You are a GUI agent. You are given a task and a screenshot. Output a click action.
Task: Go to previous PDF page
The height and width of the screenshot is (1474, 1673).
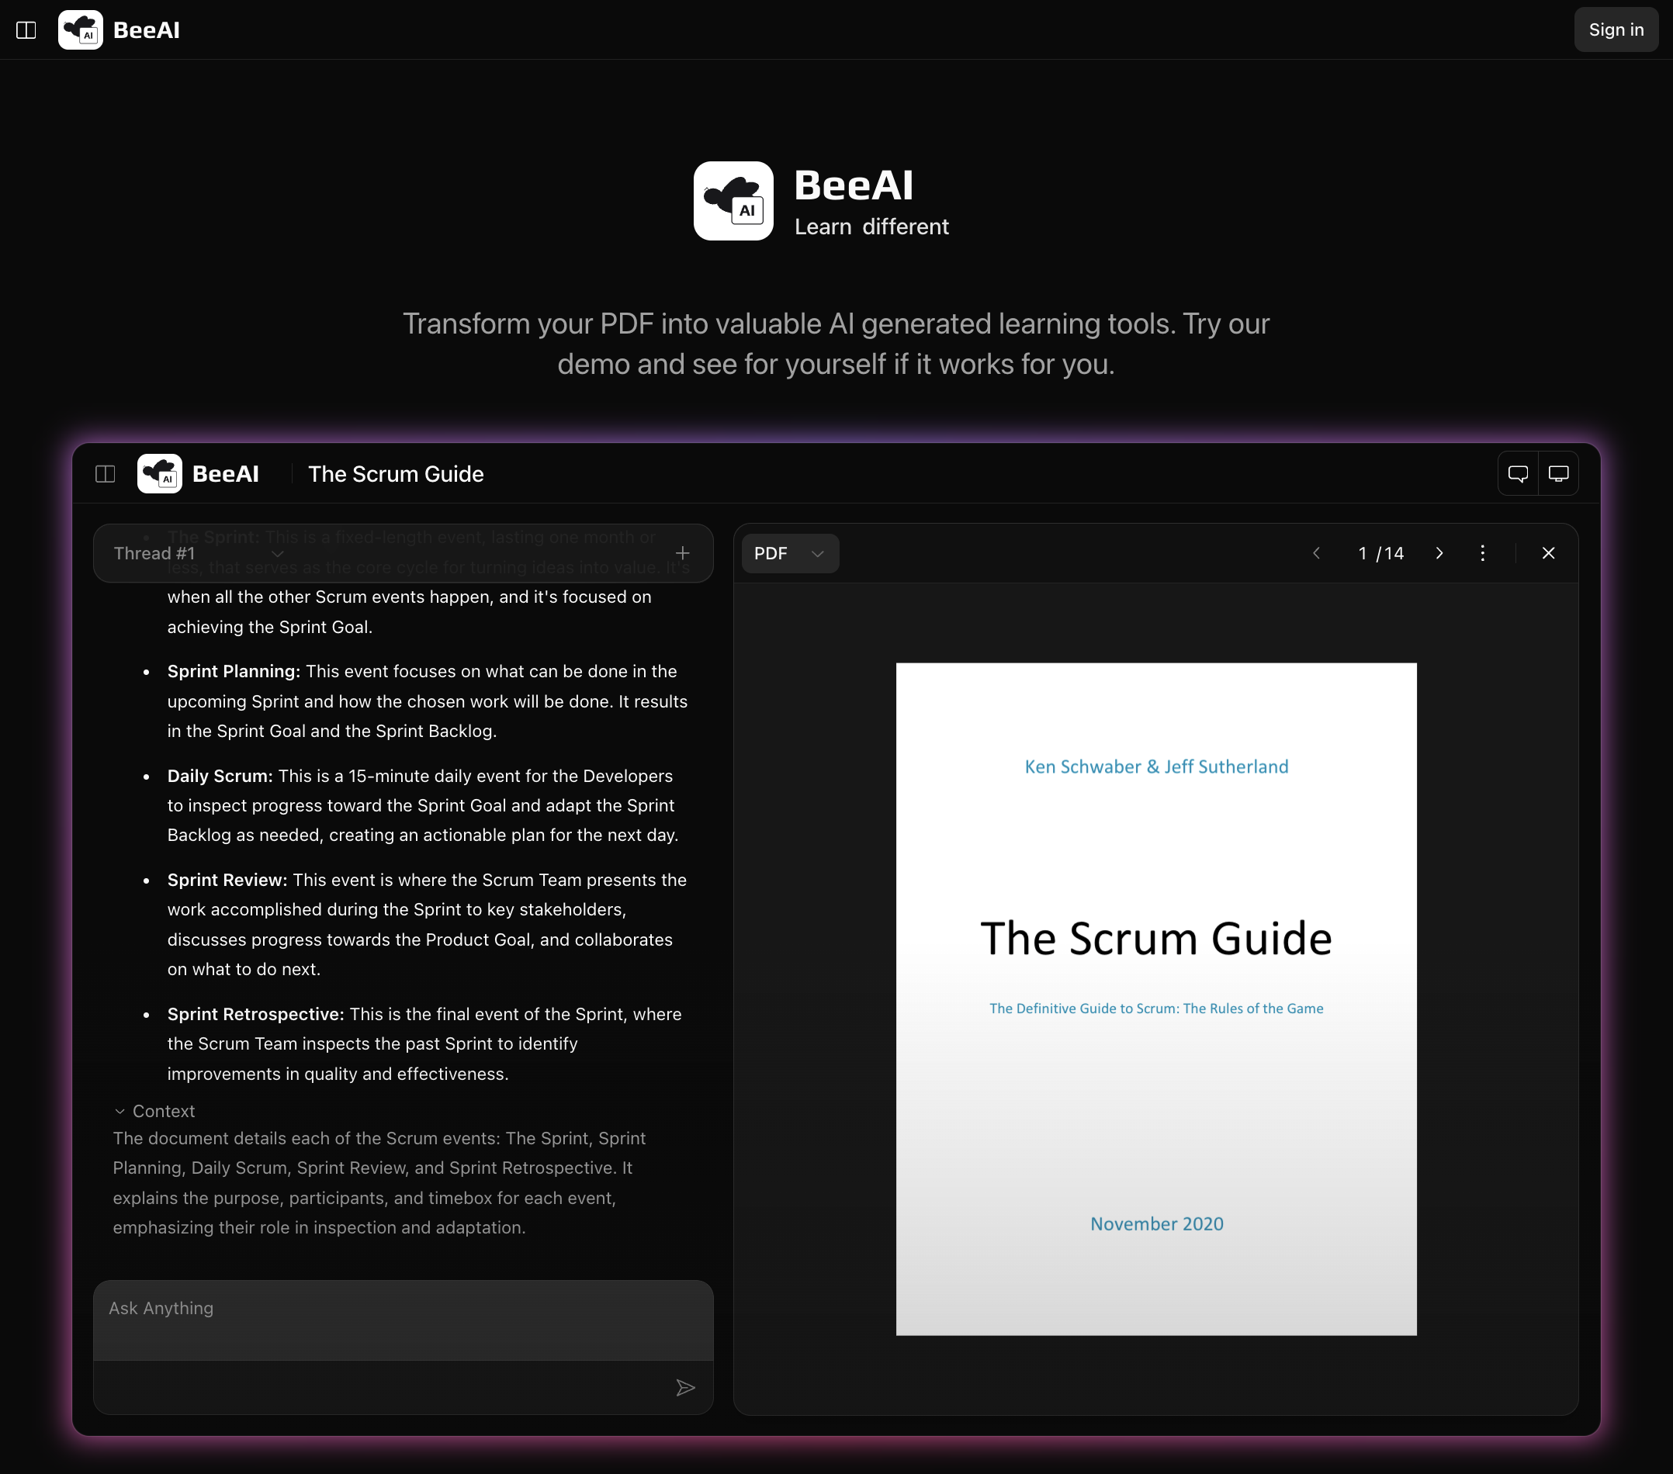pos(1316,553)
